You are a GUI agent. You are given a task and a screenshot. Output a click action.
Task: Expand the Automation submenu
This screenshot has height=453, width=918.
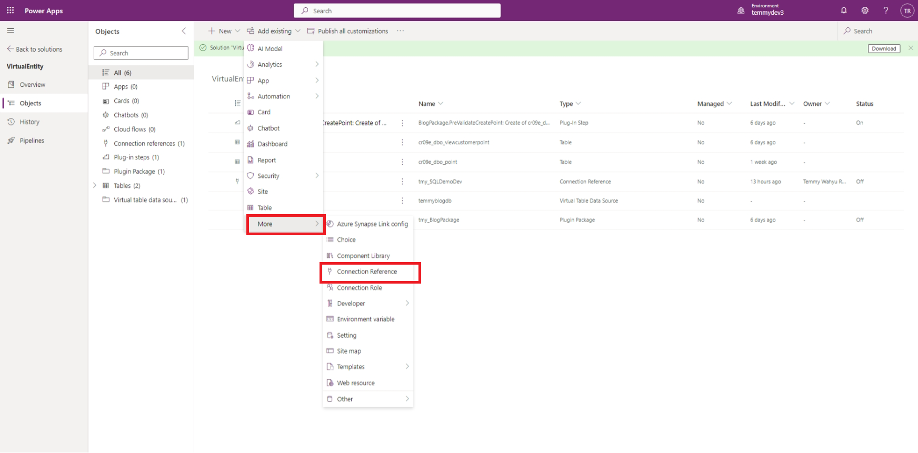[x=284, y=96]
